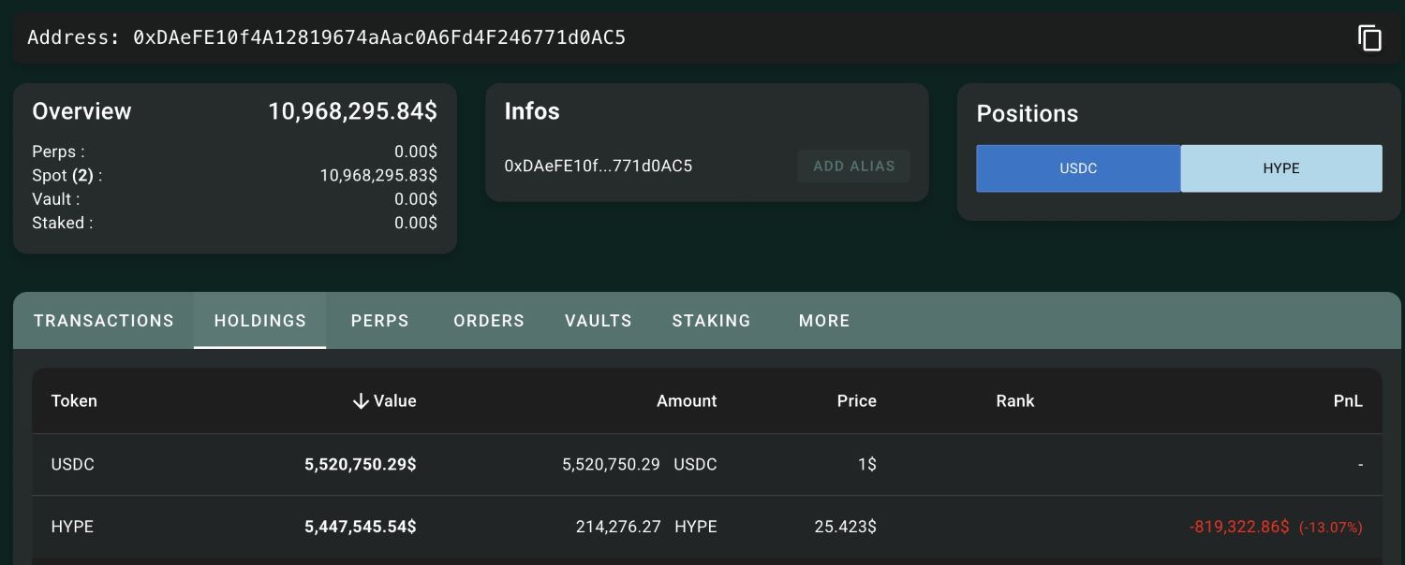Click the Price column header
The width and height of the screenshot is (1405, 565).
click(856, 400)
